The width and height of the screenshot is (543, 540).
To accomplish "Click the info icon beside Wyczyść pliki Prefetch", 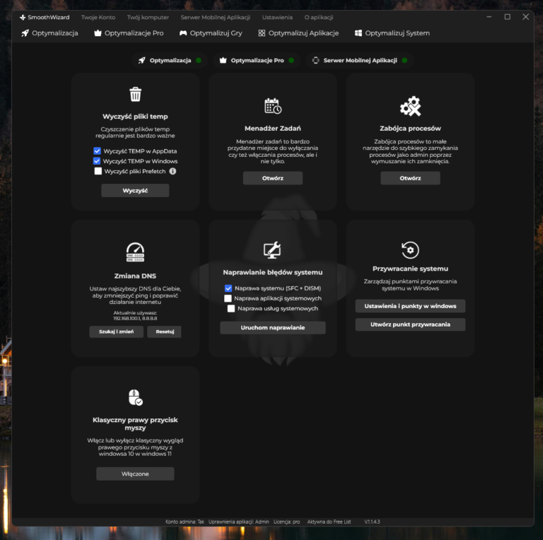I will tap(173, 171).
